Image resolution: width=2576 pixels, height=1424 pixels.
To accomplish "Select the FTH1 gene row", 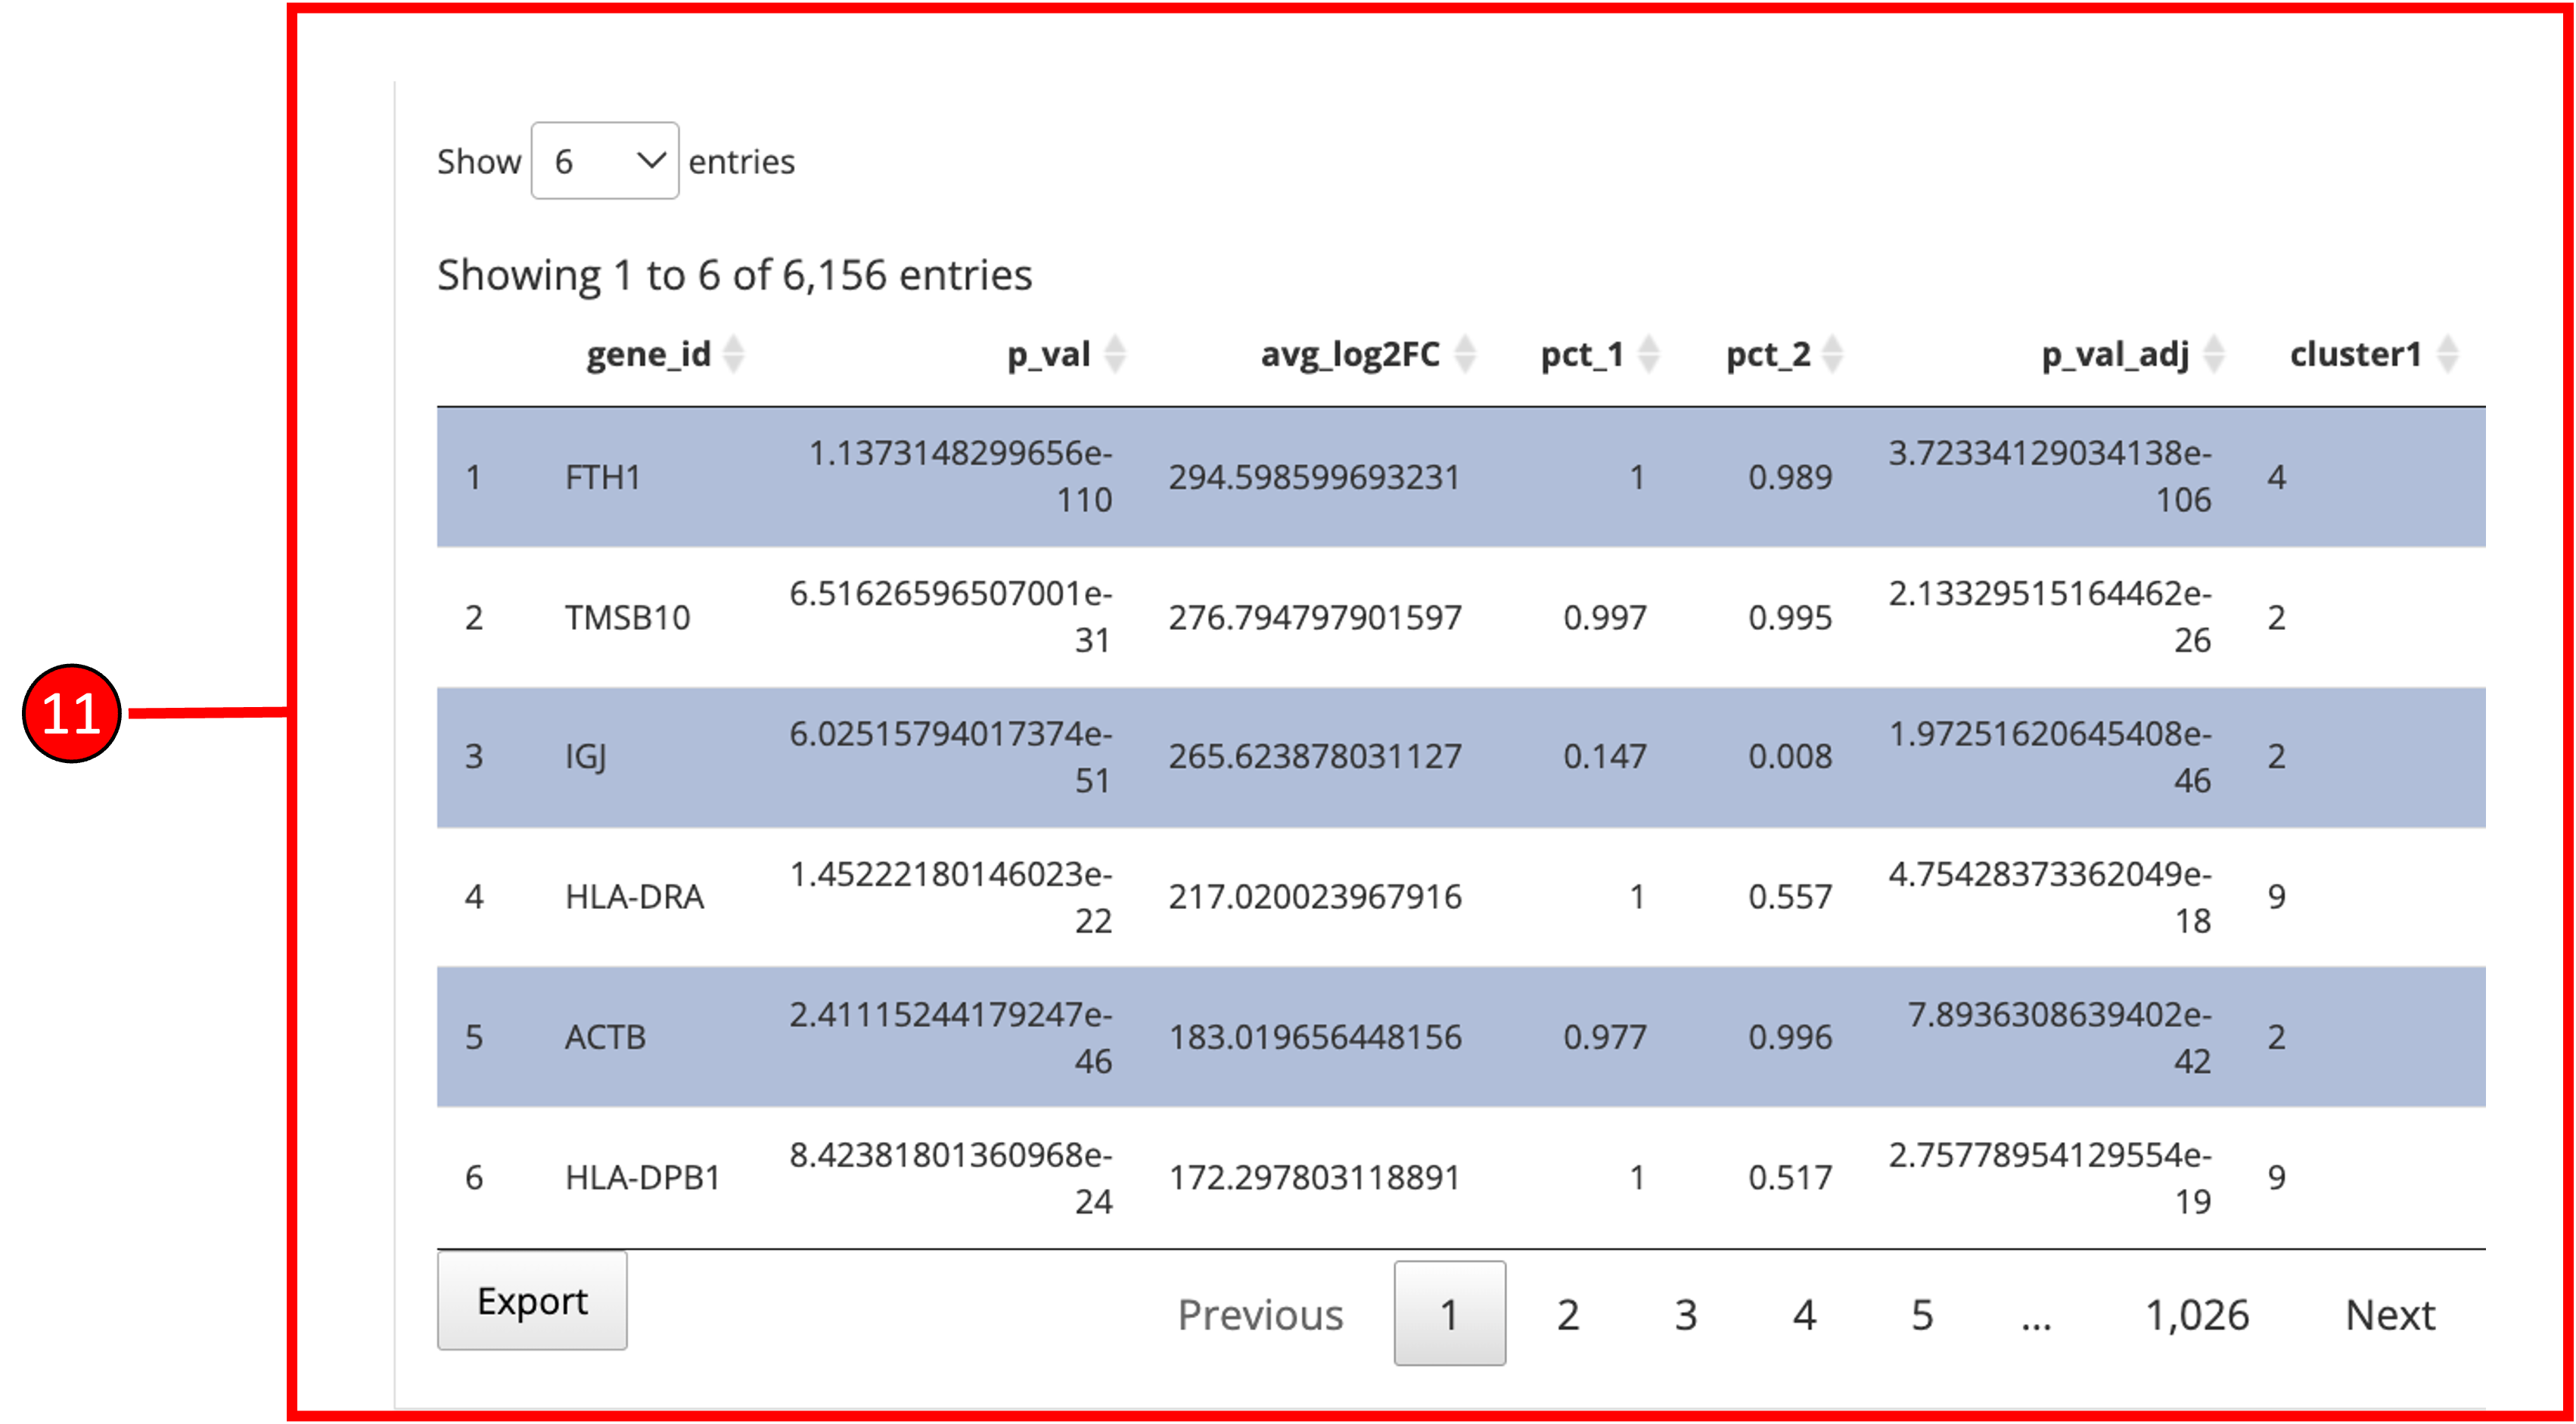I will point(603,476).
